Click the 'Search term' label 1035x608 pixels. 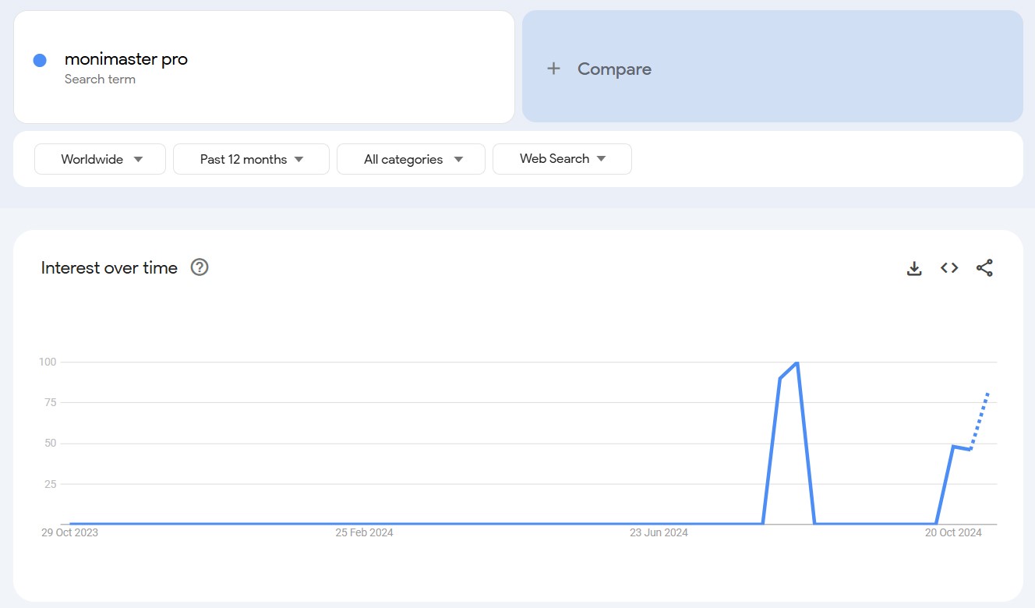point(100,80)
